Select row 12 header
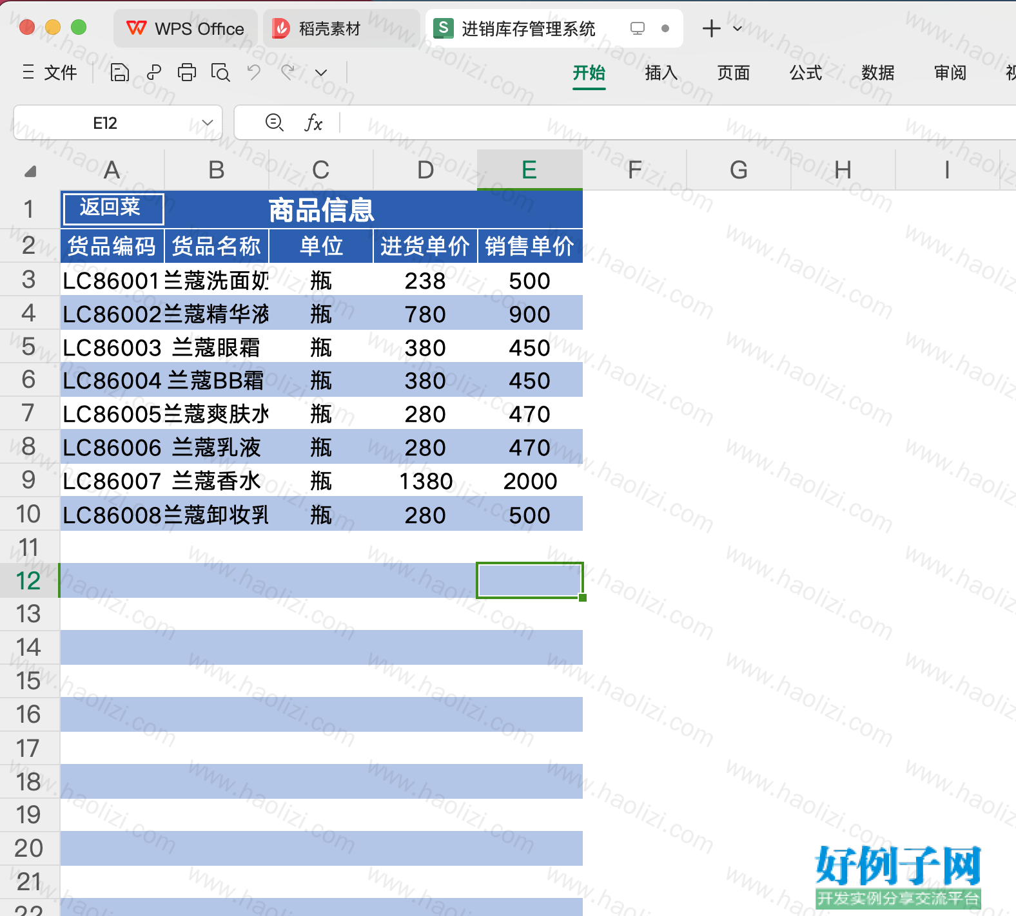This screenshot has width=1016, height=916. [x=29, y=580]
